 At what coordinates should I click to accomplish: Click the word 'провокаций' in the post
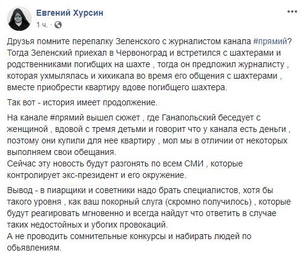tap(143, 225)
